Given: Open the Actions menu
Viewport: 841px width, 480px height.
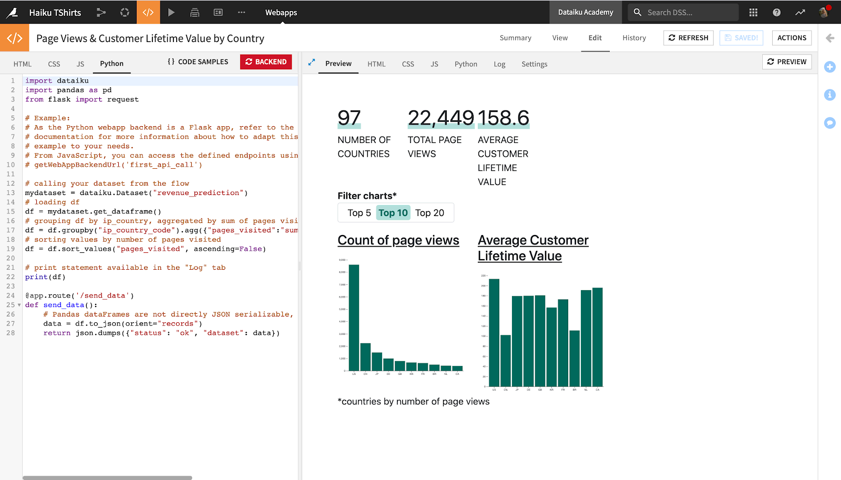Looking at the screenshot, I should click(792, 38).
